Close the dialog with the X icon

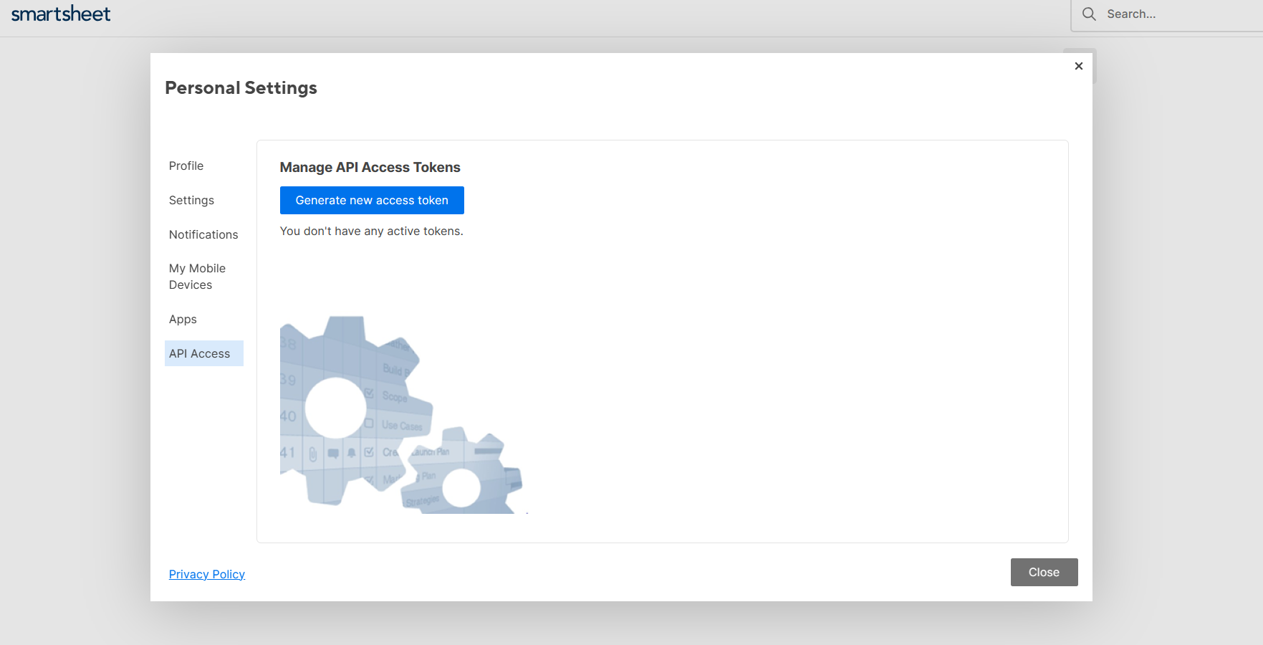pos(1078,66)
